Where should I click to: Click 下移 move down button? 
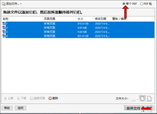tap(22, 98)
